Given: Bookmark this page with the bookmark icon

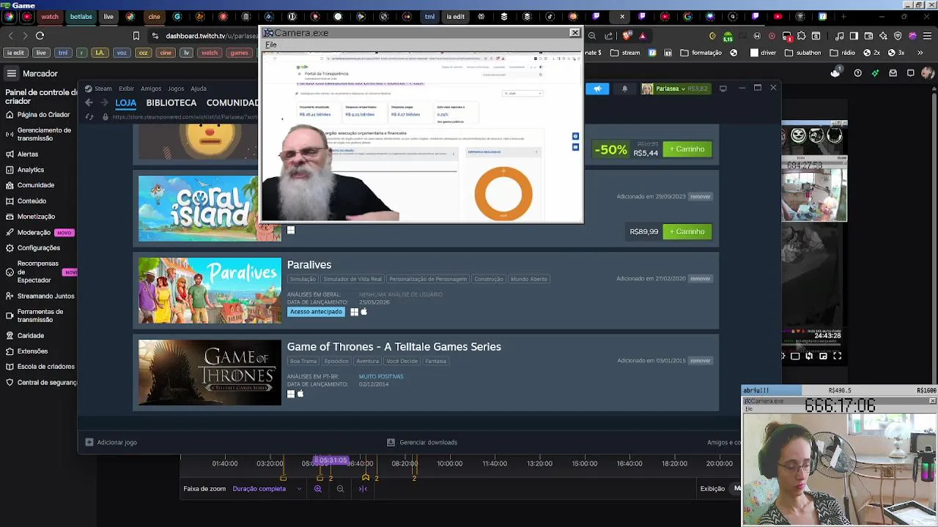Looking at the screenshot, I should [136, 35].
